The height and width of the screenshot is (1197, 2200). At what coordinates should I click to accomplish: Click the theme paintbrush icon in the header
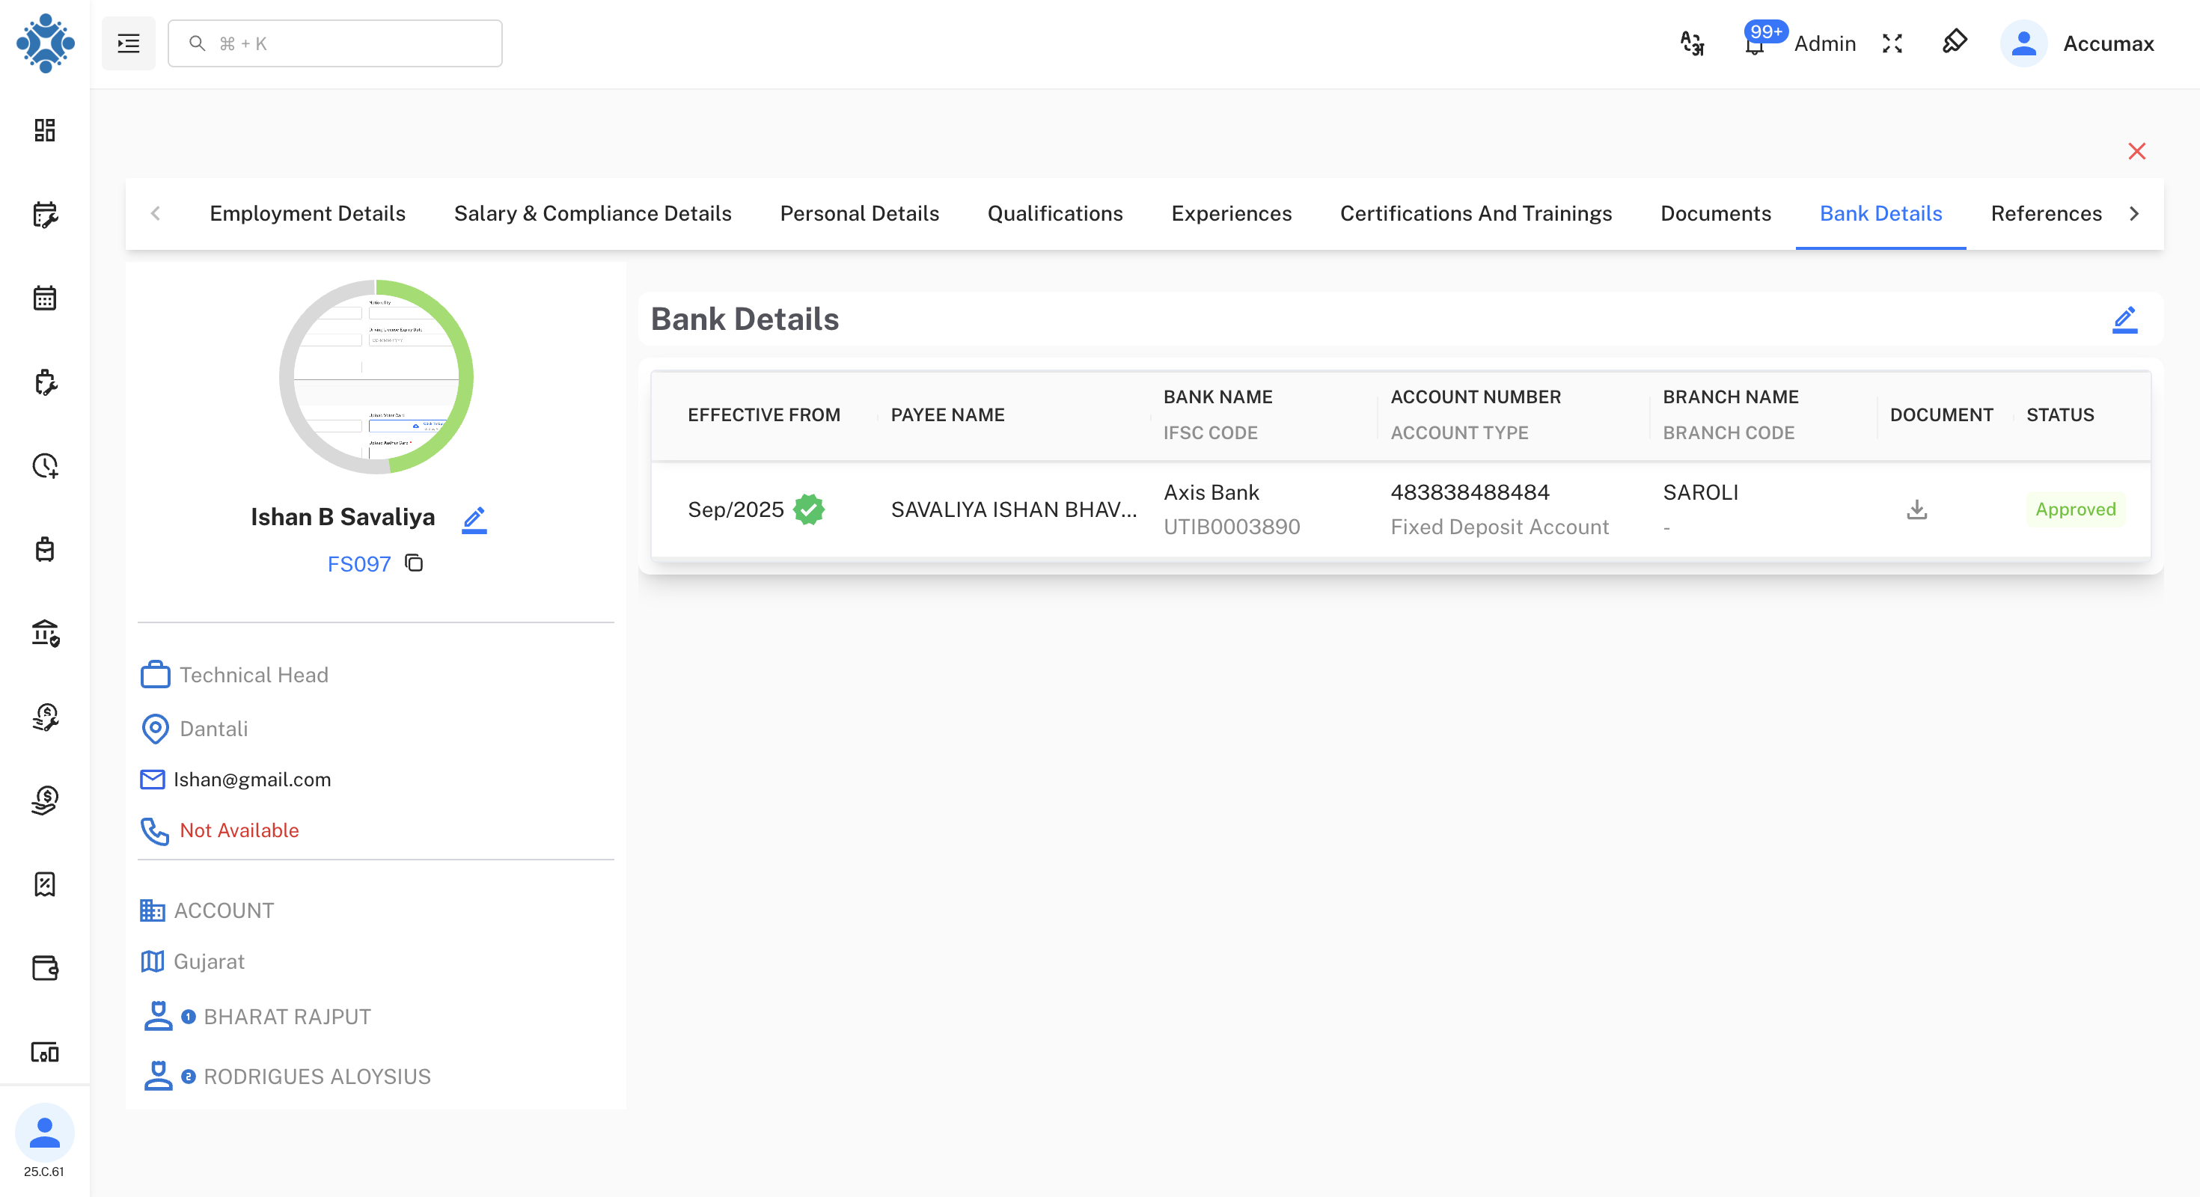click(x=1954, y=43)
